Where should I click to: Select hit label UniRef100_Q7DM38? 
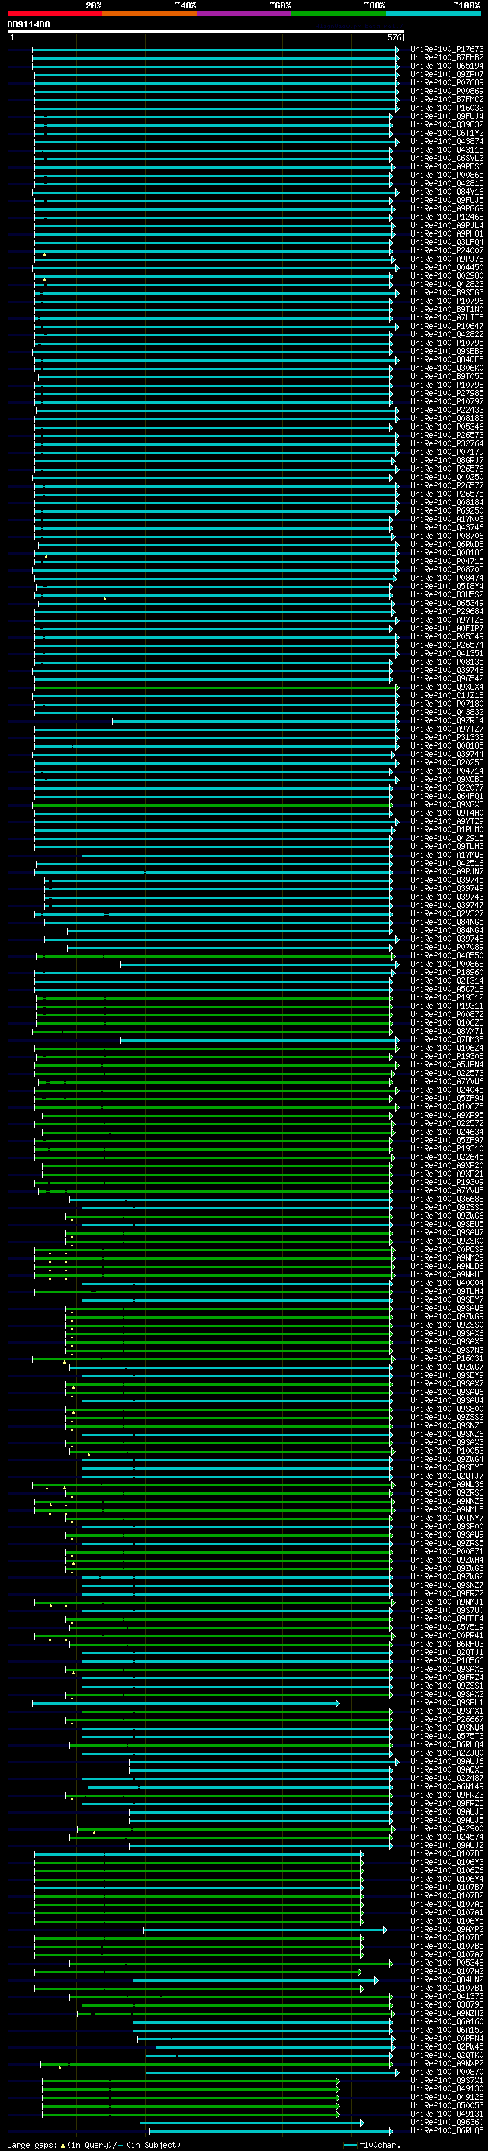point(447,1039)
